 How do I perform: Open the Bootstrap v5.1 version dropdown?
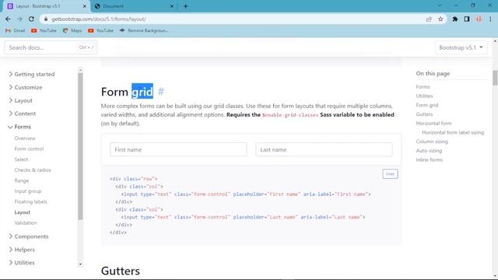[x=461, y=47]
